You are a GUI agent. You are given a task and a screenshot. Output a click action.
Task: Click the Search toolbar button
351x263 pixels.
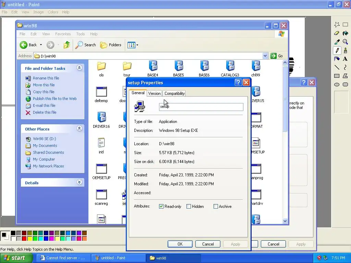tap(85, 45)
